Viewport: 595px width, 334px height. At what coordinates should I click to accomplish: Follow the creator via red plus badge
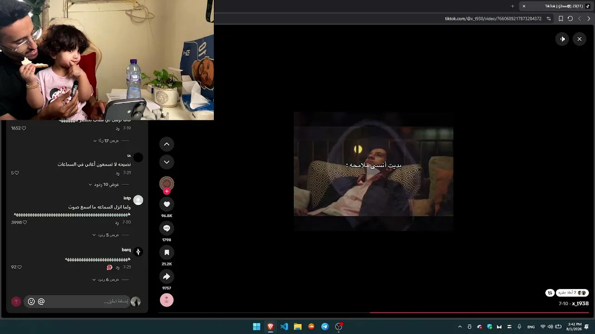tap(167, 191)
